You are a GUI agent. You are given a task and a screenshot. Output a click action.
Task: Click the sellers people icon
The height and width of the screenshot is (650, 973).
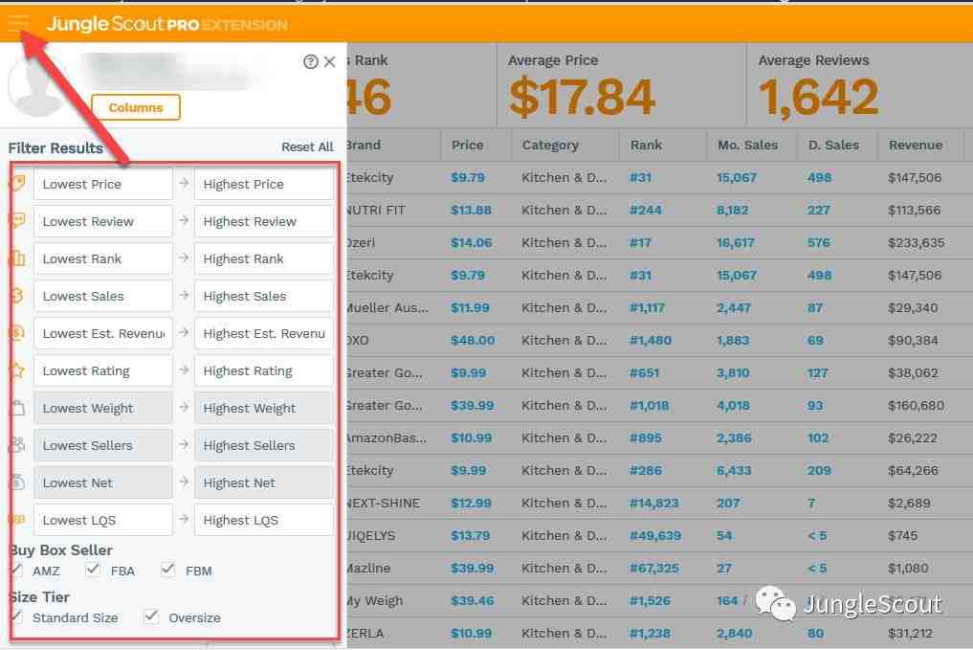coord(17,445)
